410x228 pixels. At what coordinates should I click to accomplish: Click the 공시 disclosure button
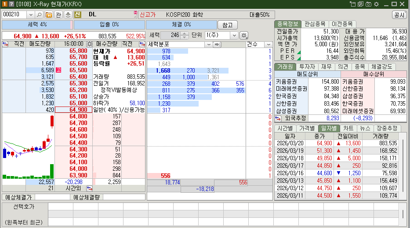[x=399, y=15]
